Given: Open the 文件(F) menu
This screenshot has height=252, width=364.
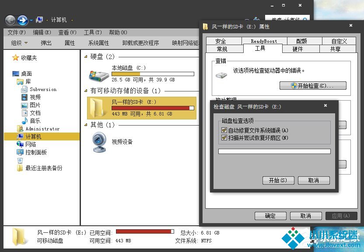Looking at the screenshot, I should click(17, 32).
